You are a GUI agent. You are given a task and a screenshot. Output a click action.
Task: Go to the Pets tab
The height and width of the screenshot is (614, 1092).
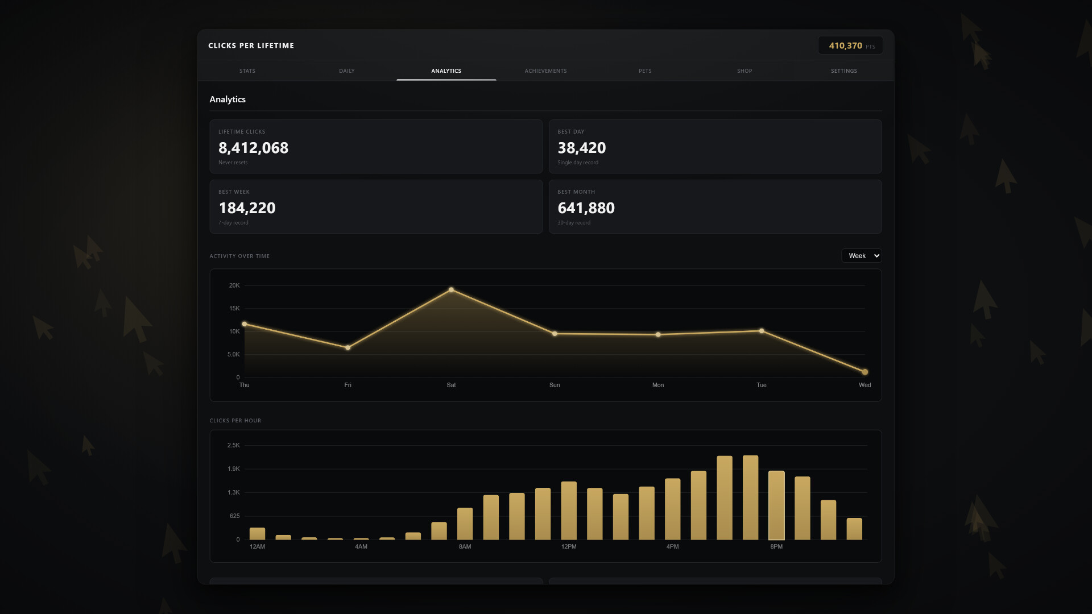click(645, 70)
